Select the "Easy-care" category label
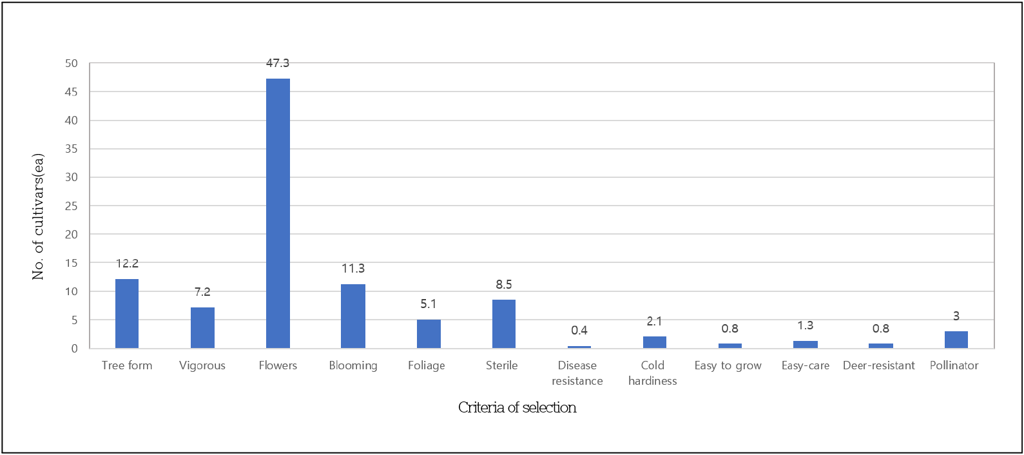 806,365
